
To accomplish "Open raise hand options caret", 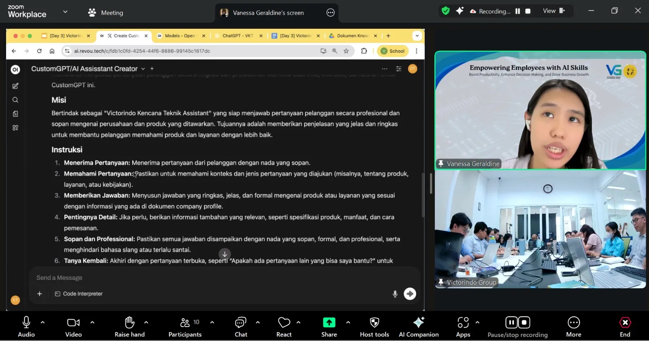I will tap(146, 322).
